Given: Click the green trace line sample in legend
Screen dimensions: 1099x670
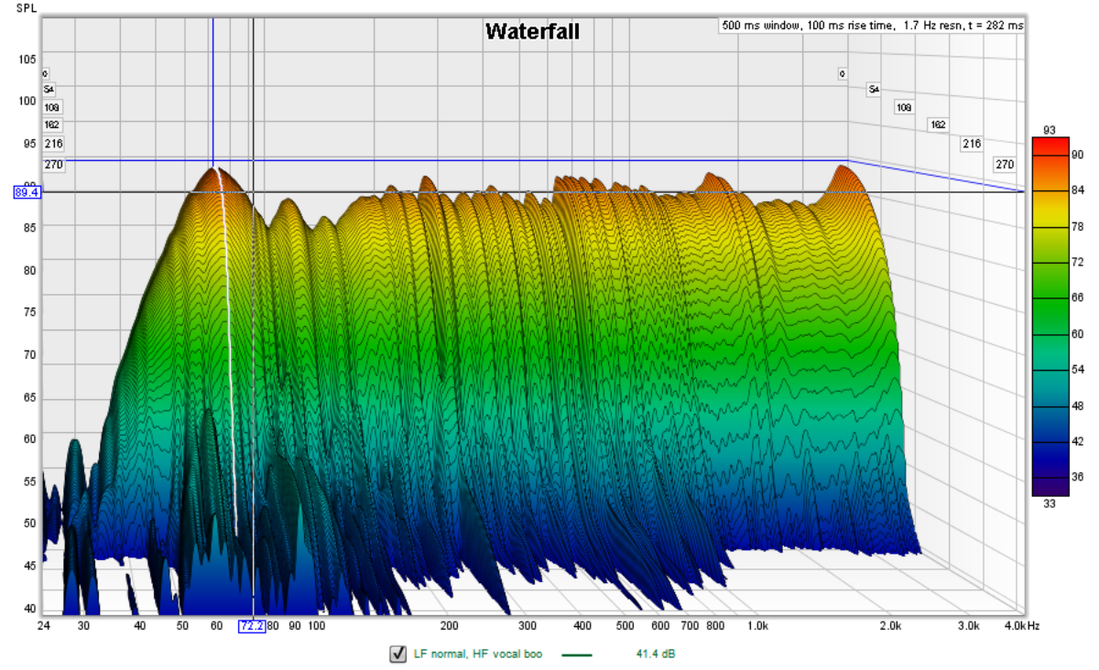Looking at the screenshot, I should tap(576, 654).
